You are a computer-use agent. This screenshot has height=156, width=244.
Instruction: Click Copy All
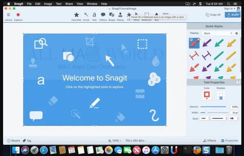click(x=213, y=15)
